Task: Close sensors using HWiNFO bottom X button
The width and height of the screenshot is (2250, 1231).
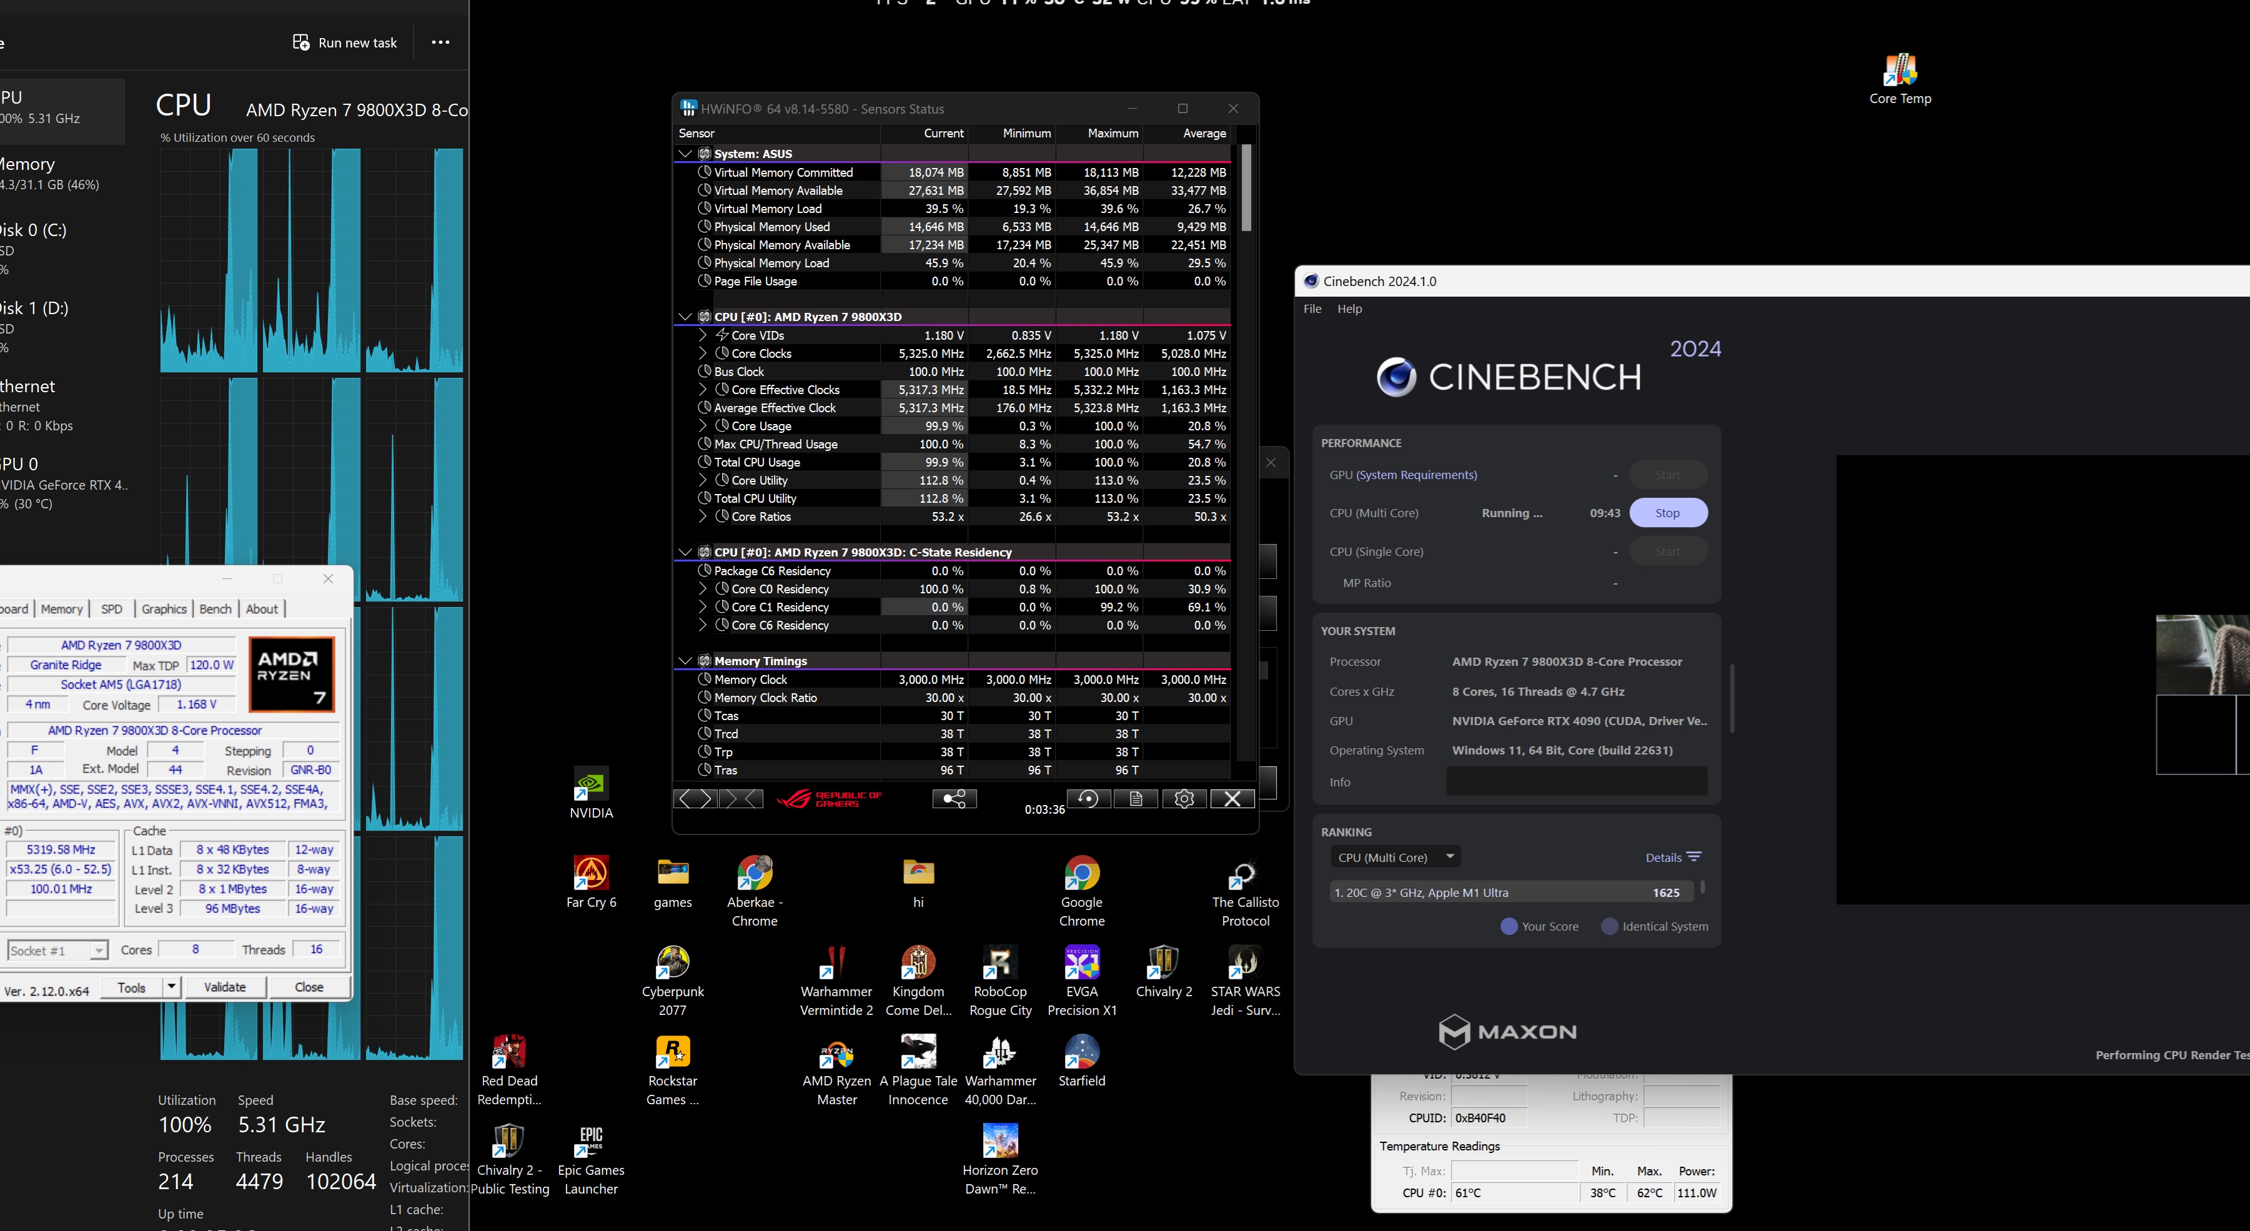Action: click(1232, 799)
